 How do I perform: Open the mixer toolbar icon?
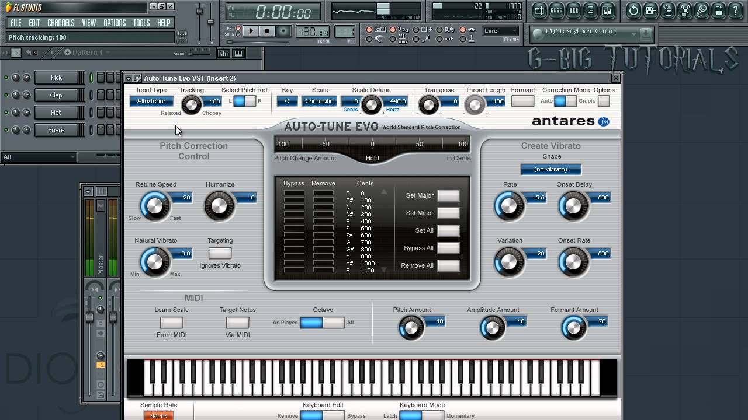pyautogui.click(x=607, y=10)
